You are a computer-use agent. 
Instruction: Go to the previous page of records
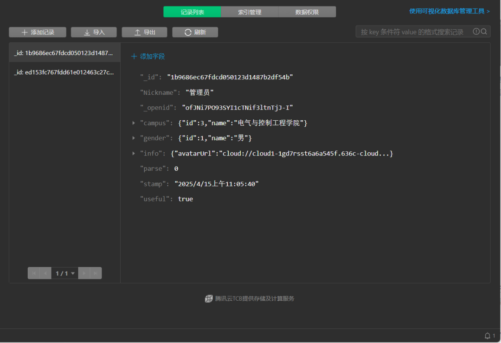coord(45,273)
